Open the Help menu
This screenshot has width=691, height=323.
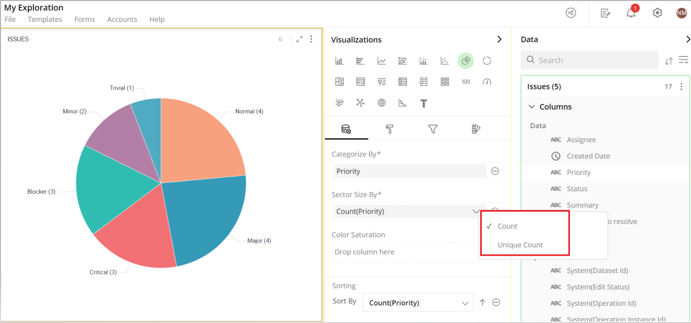click(157, 19)
